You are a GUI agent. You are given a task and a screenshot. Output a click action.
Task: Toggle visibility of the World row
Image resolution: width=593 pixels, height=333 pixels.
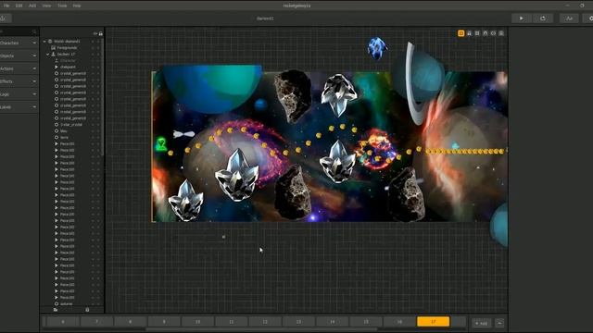click(93, 41)
